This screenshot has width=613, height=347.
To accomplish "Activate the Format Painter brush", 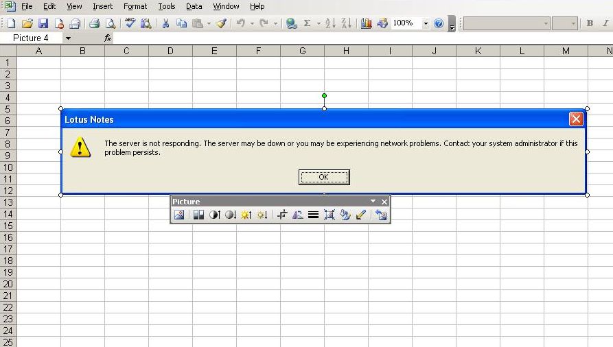I will (221, 23).
